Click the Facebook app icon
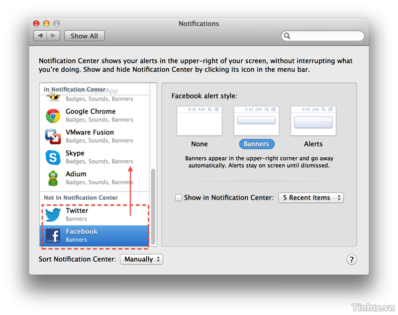Viewport: 398px width, 315px height. pyautogui.click(x=53, y=235)
